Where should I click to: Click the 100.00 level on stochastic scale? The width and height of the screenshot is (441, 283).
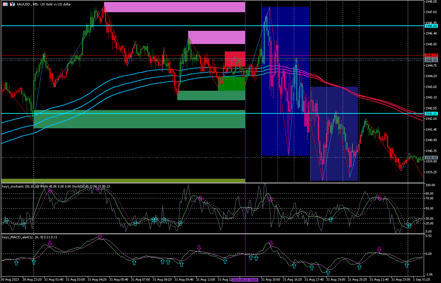coord(430,185)
